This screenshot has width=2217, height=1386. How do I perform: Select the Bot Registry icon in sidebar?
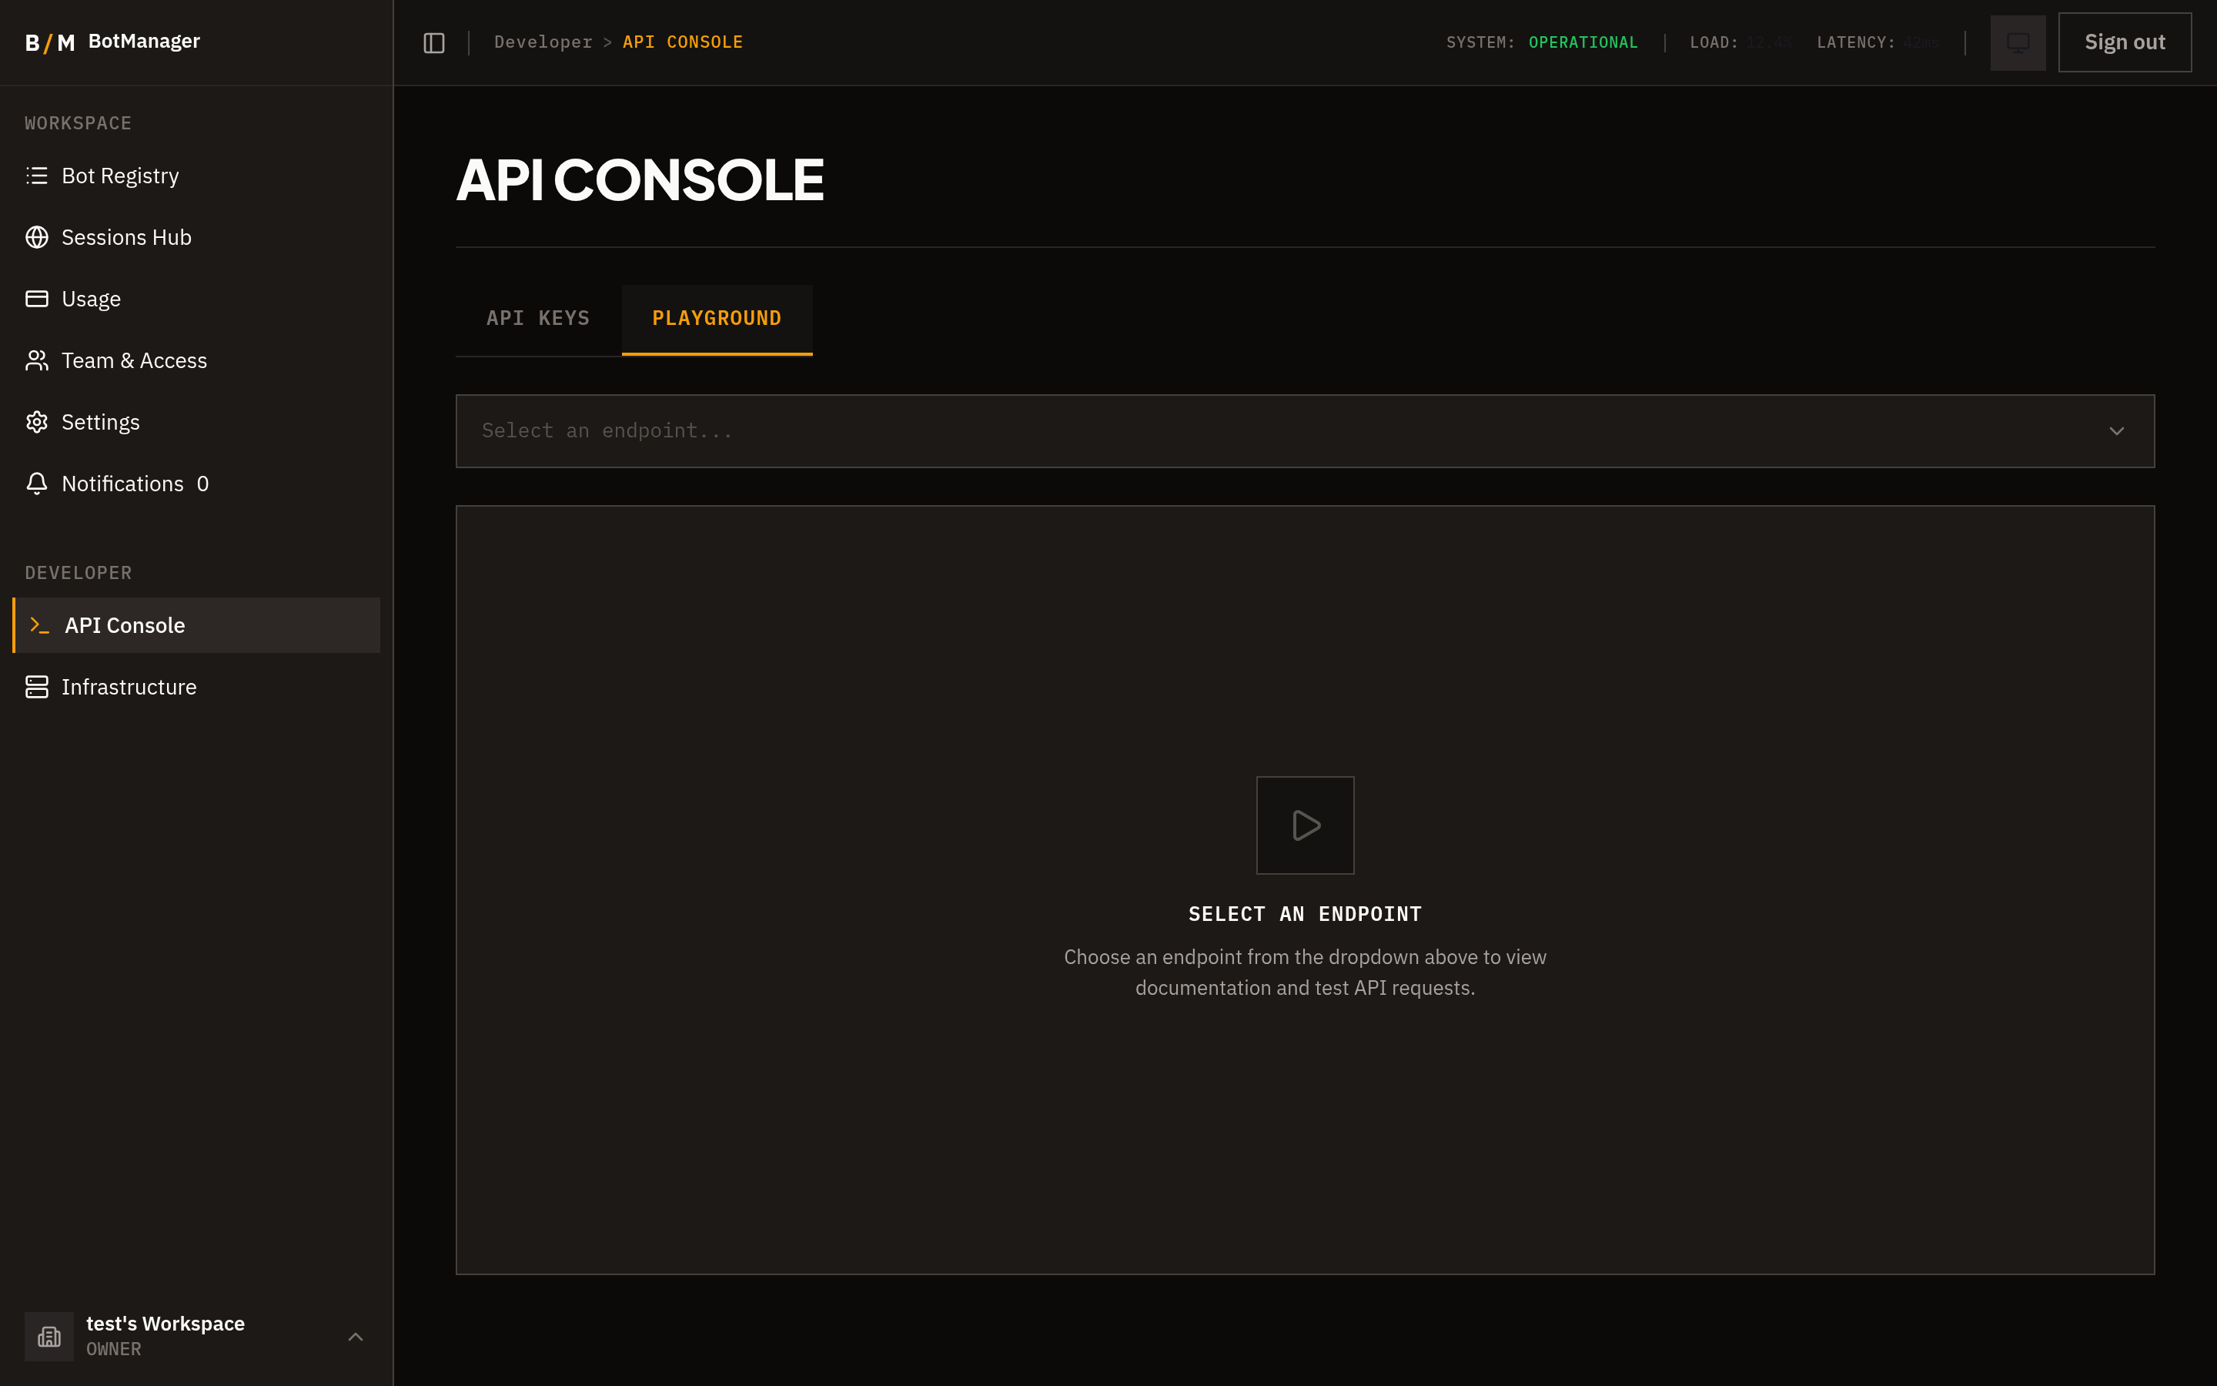point(37,175)
